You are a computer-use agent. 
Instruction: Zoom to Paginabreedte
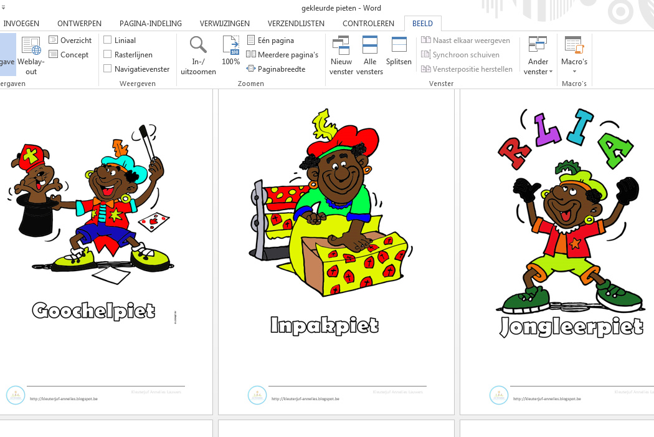(x=276, y=69)
